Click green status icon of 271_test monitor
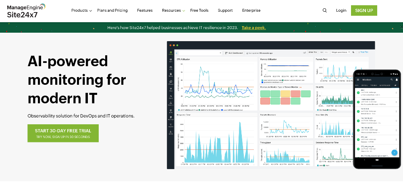Image resolution: width=403 pixels, height=182 pixels. tap(358, 139)
